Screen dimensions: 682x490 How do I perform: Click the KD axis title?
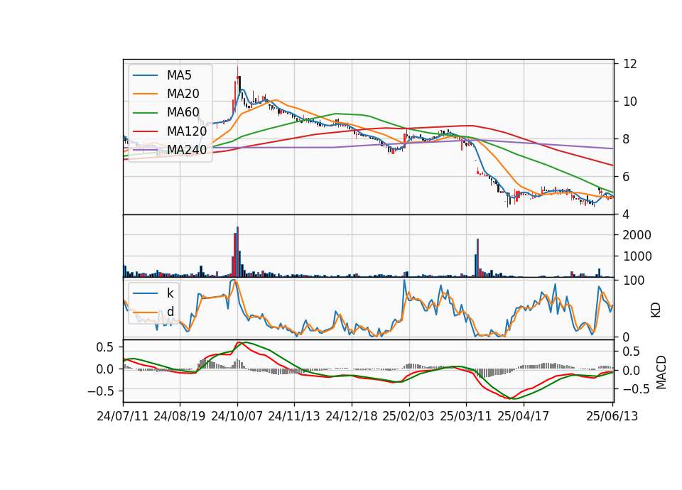click(x=656, y=310)
